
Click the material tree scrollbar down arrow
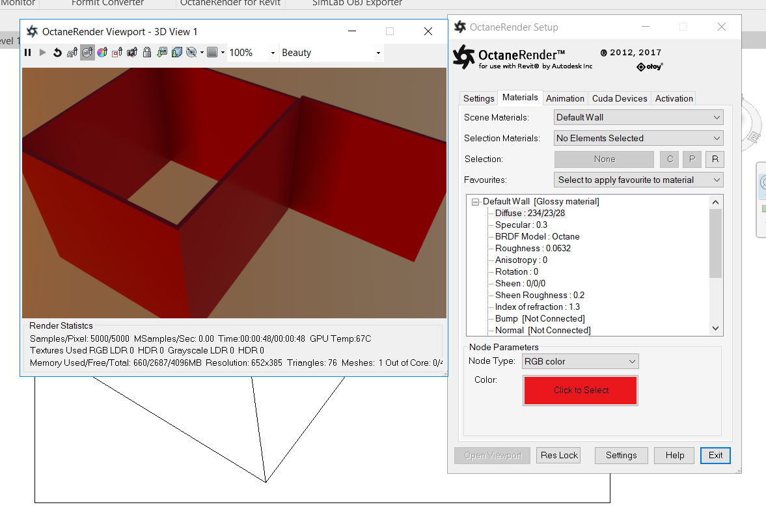click(x=715, y=328)
